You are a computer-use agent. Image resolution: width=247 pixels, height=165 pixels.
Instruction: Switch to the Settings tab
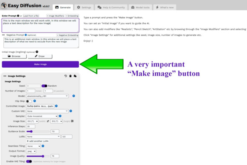pos(84,8)
